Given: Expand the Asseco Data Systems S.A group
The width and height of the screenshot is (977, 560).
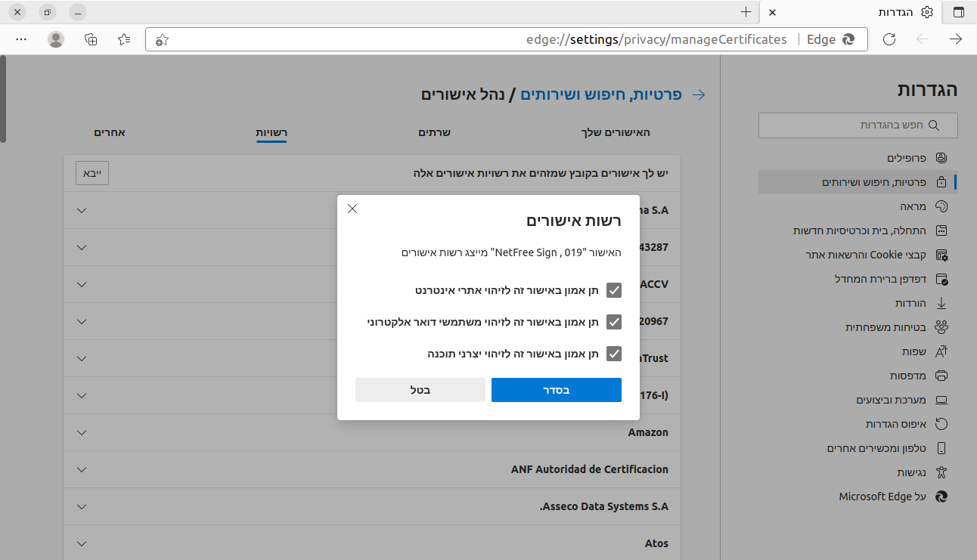Looking at the screenshot, I should pos(82,507).
